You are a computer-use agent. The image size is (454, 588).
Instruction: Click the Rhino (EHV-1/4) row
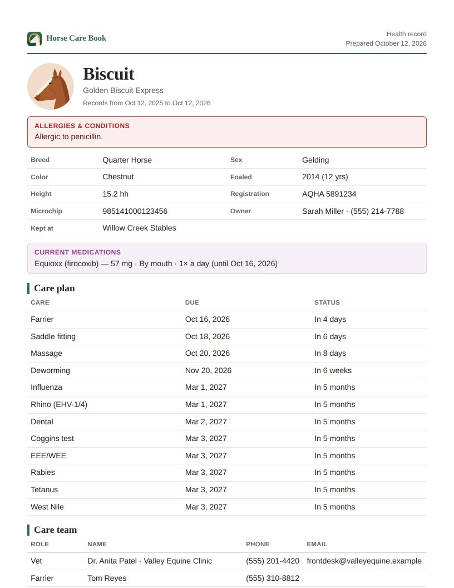[x=226, y=405]
